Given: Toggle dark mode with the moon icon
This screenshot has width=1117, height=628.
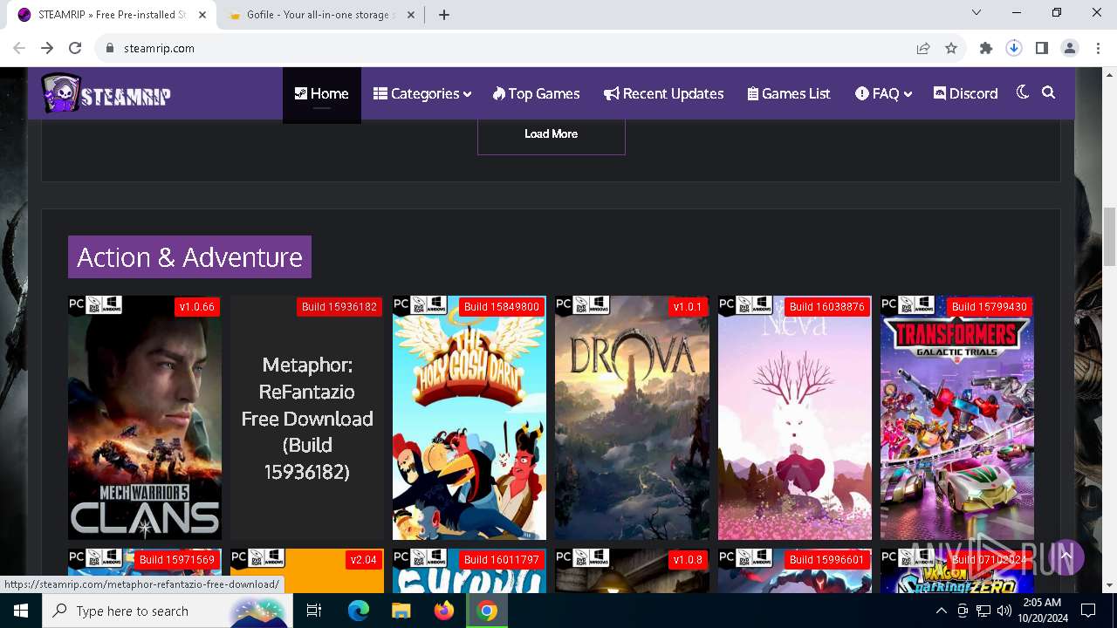Looking at the screenshot, I should coord(1023,92).
